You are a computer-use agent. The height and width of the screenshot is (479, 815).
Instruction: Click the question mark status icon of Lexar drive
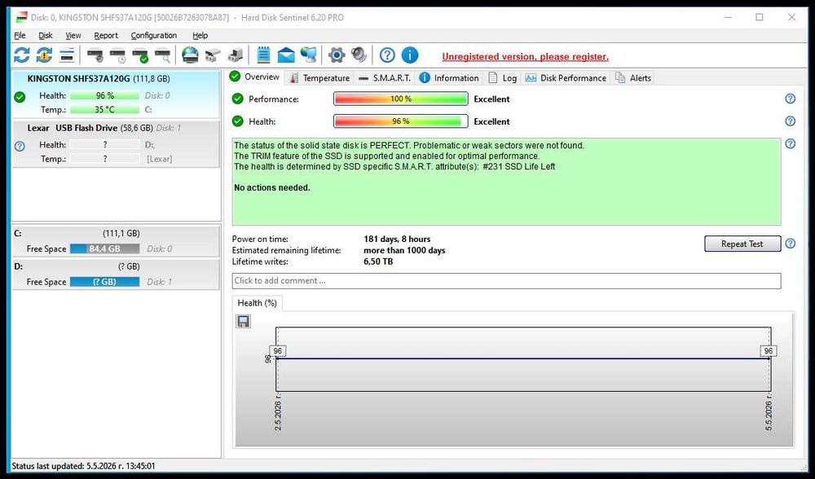(x=20, y=147)
